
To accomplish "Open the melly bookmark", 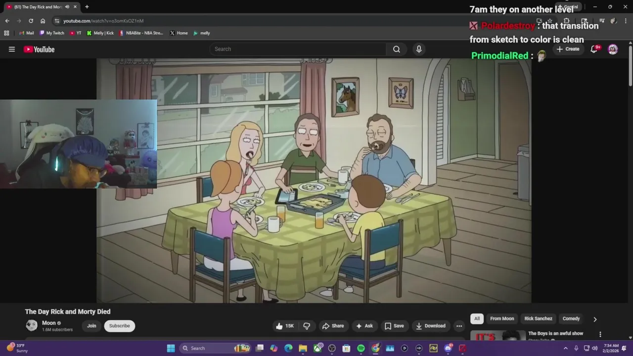I will pyautogui.click(x=202, y=33).
